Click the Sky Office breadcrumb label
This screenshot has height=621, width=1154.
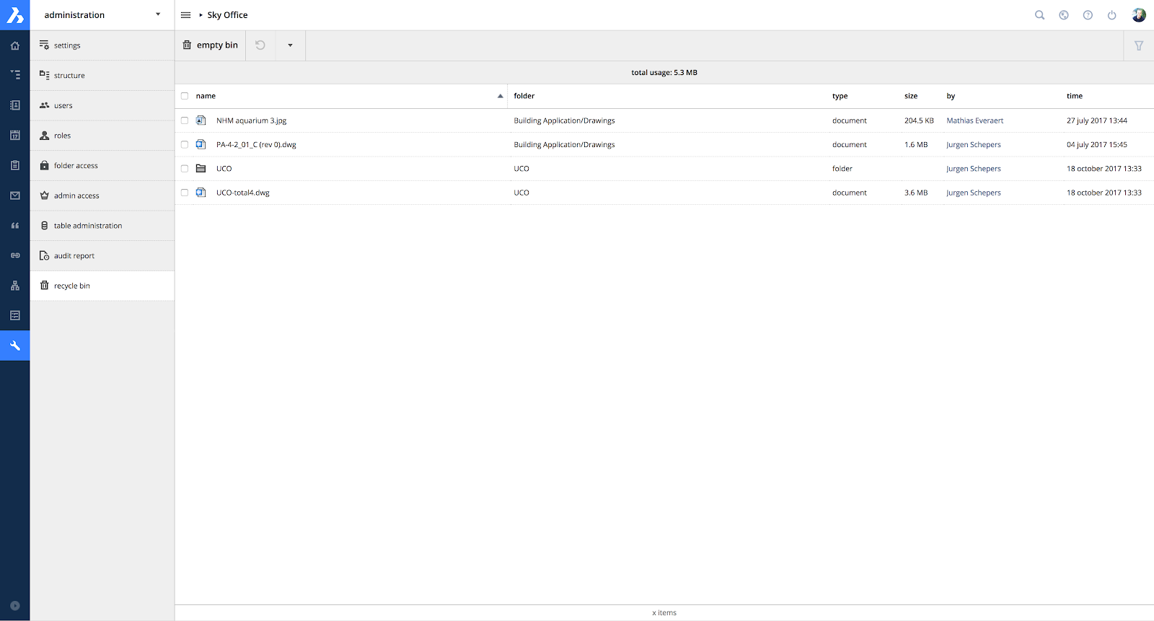pos(227,15)
